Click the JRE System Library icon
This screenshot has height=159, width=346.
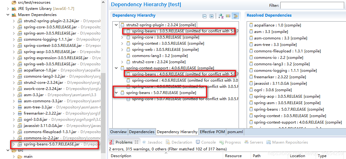14,9
